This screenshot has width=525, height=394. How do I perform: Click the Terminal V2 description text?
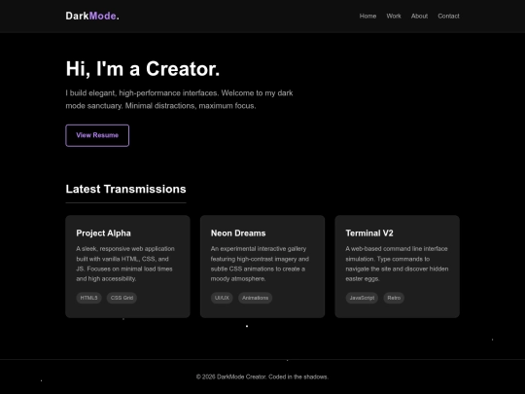[x=397, y=264]
